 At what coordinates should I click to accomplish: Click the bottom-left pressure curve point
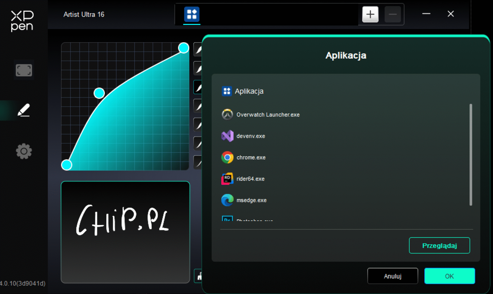click(x=67, y=165)
